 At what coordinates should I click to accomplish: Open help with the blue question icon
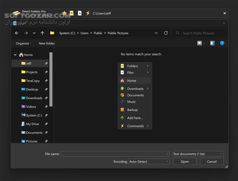(x=222, y=43)
